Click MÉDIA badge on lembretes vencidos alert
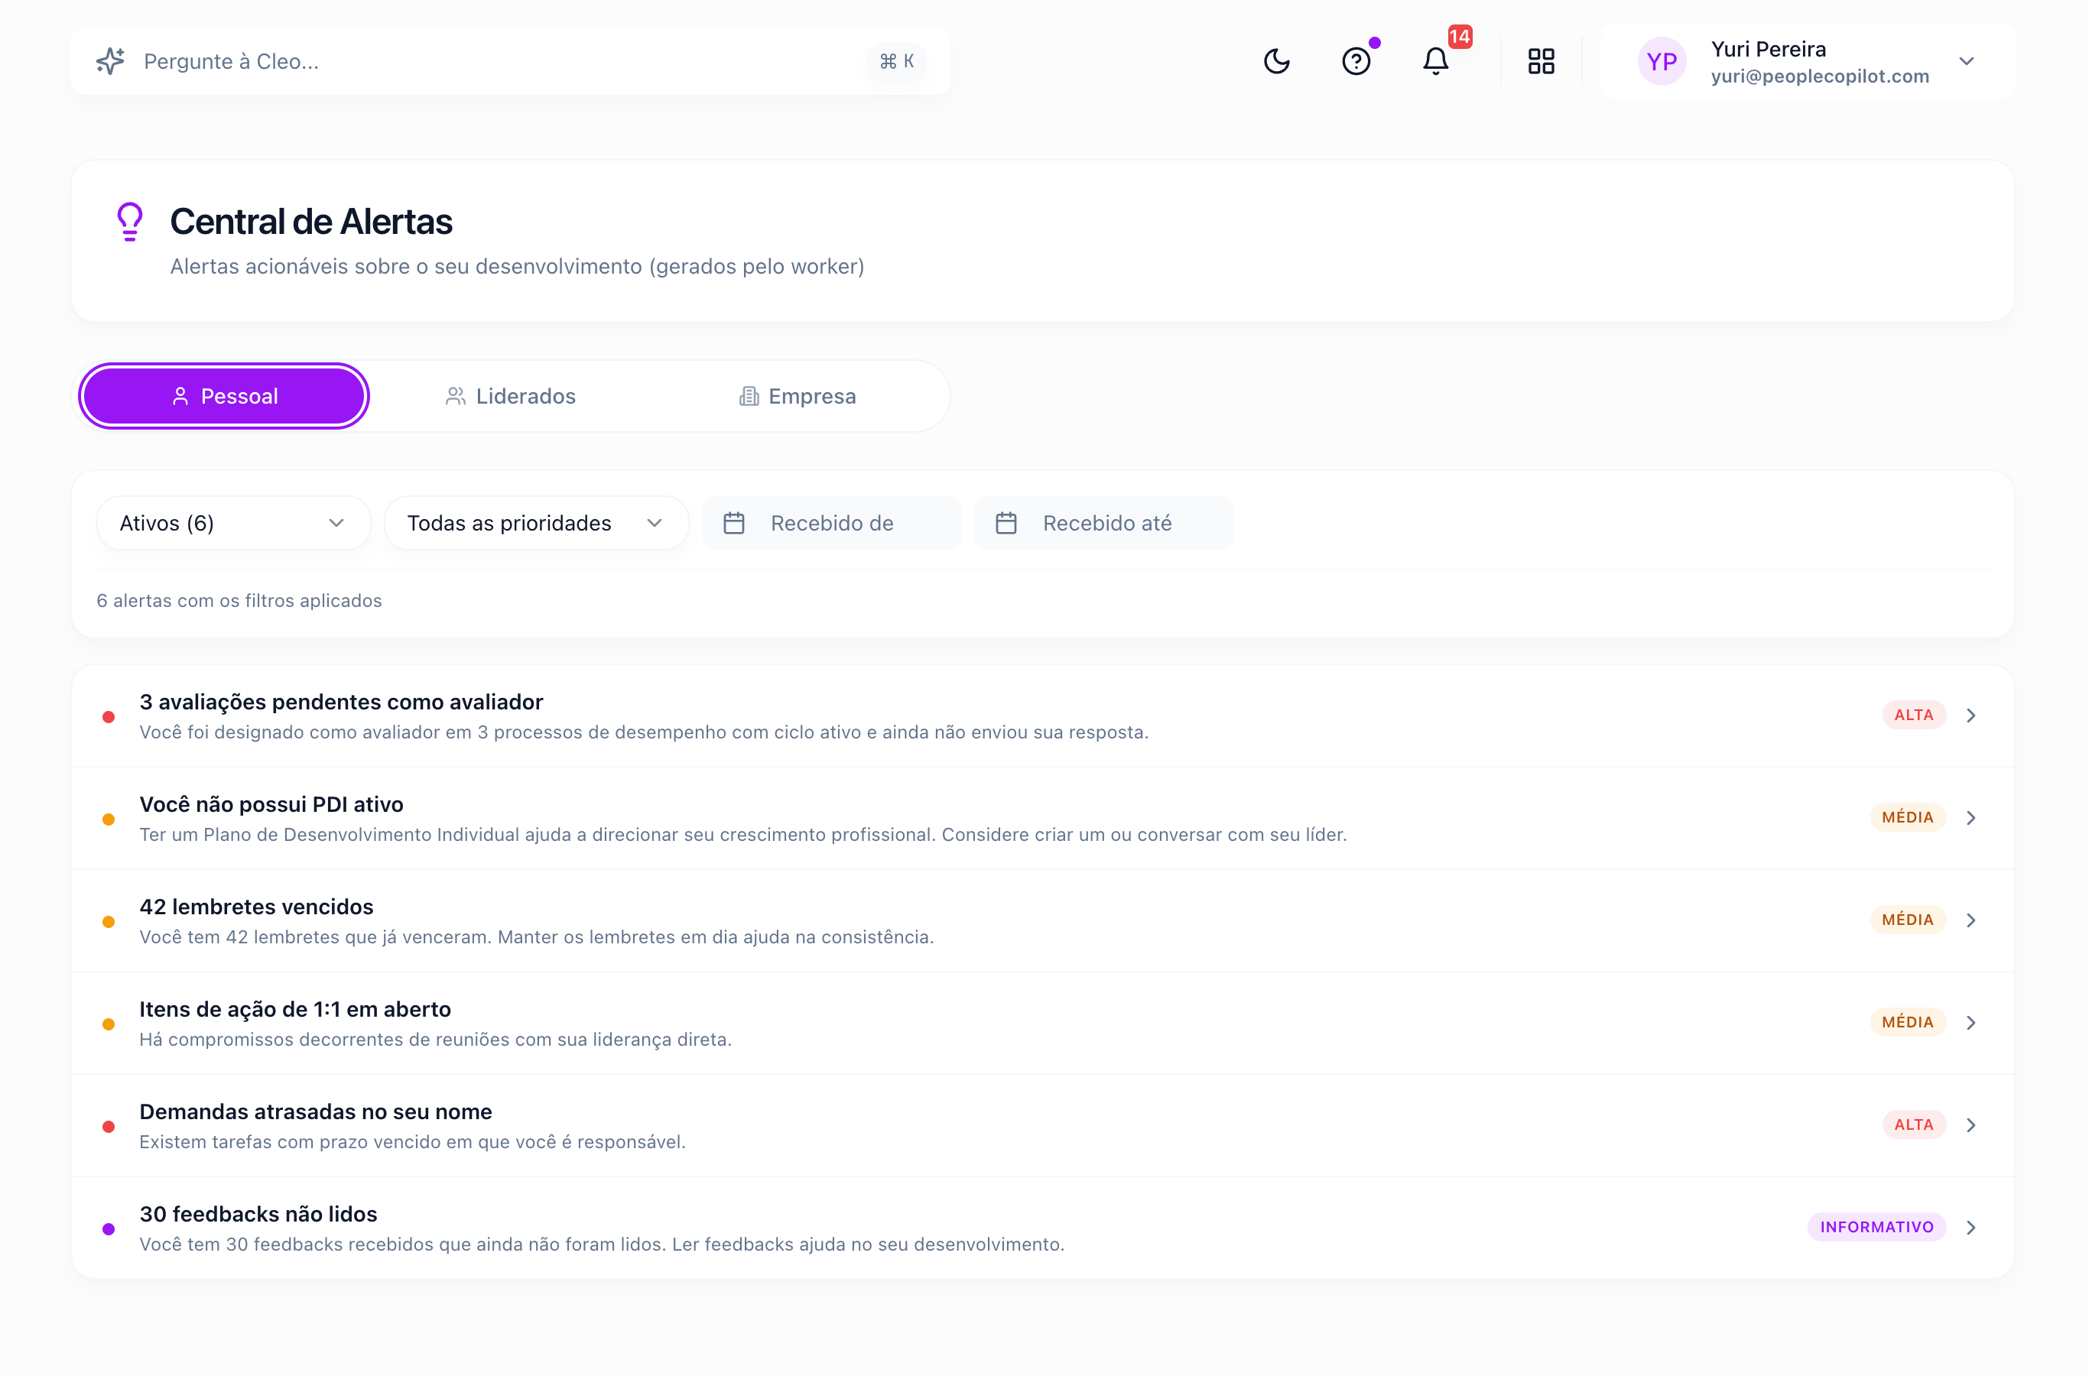The height and width of the screenshot is (1376, 2089). click(x=1907, y=920)
